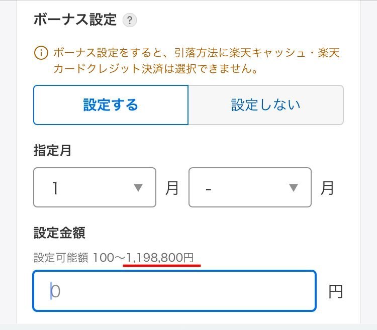Click the 指定月 label
377x330 pixels.
click(52, 150)
